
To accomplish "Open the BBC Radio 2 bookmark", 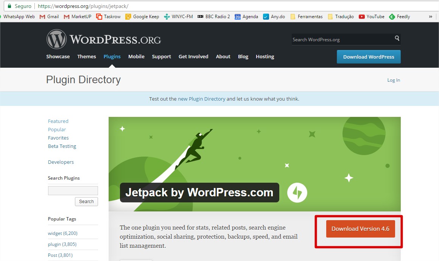I will [213, 17].
